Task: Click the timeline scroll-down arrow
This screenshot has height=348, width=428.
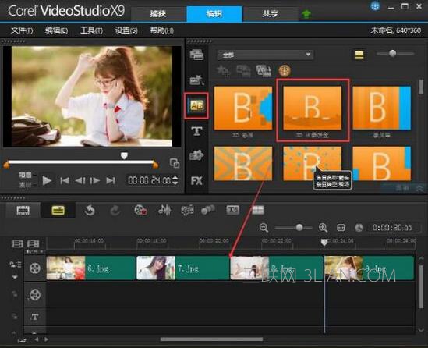Action: (x=421, y=330)
